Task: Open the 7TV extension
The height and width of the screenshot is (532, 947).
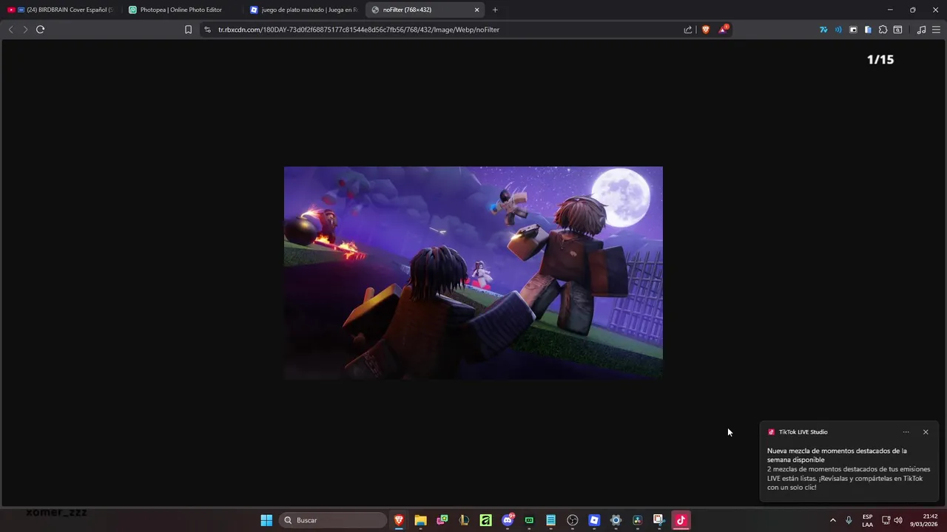Action: click(x=823, y=30)
